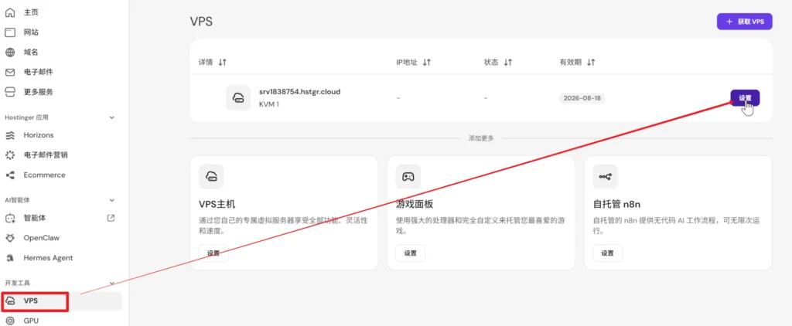Screen dimensions: 792x326
Task: Open the OpenClaw icon
Action: [x=10, y=238]
